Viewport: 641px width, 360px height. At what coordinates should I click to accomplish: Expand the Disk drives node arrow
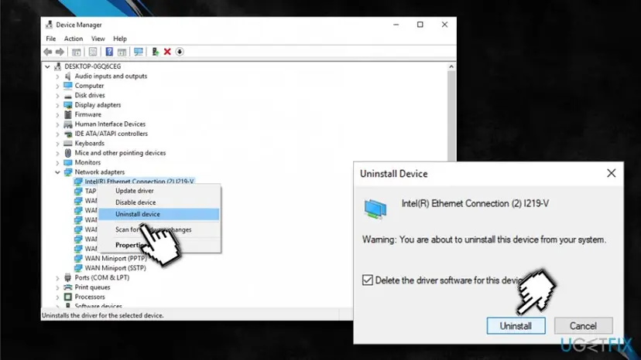click(57, 96)
